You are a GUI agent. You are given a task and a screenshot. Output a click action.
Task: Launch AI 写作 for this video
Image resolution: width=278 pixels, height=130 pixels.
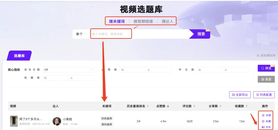(x=266, y=127)
